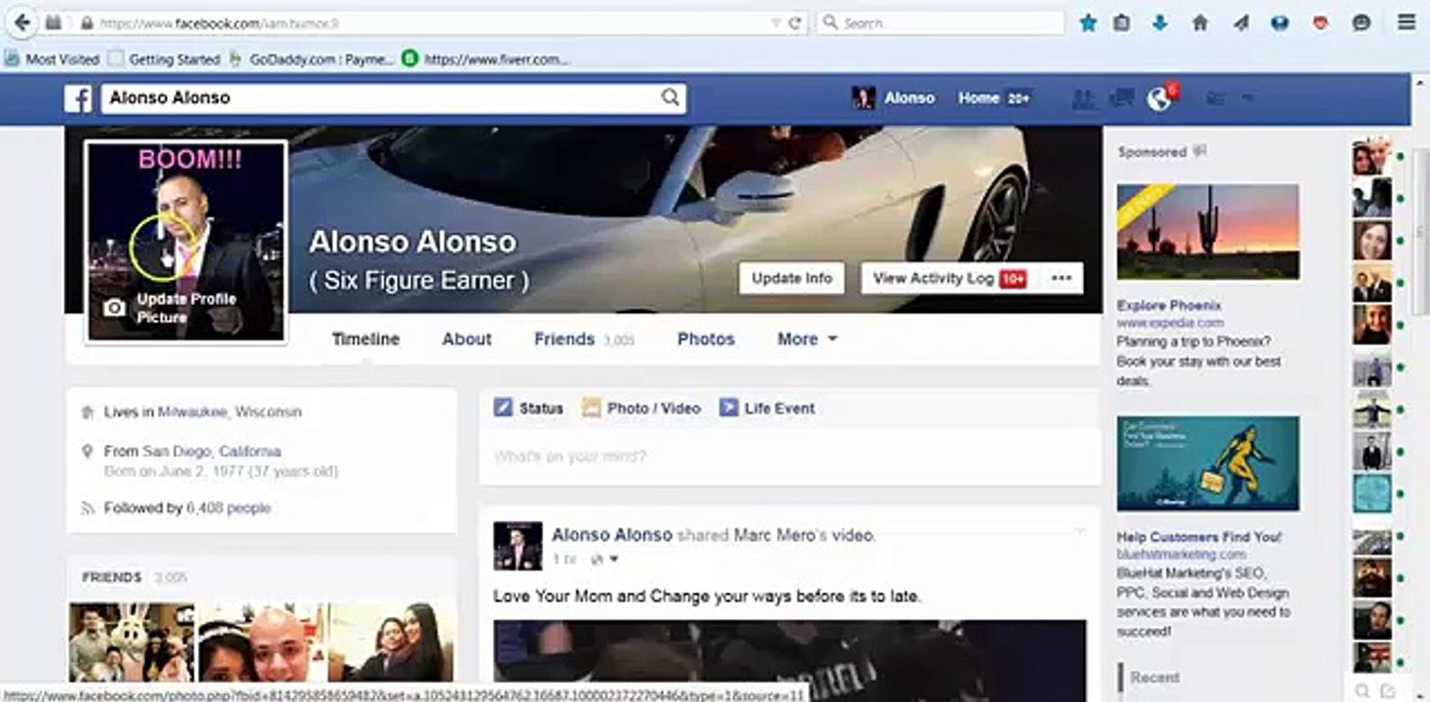Image resolution: width=1430 pixels, height=702 pixels.
Task: Bookmark this page with the star icon
Action: pyautogui.click(x=1088, y=22)
